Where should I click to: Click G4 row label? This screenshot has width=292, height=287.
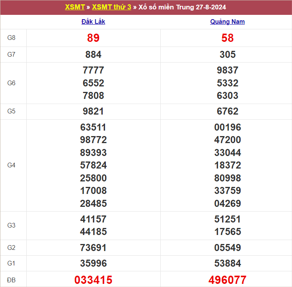[11, 165]
